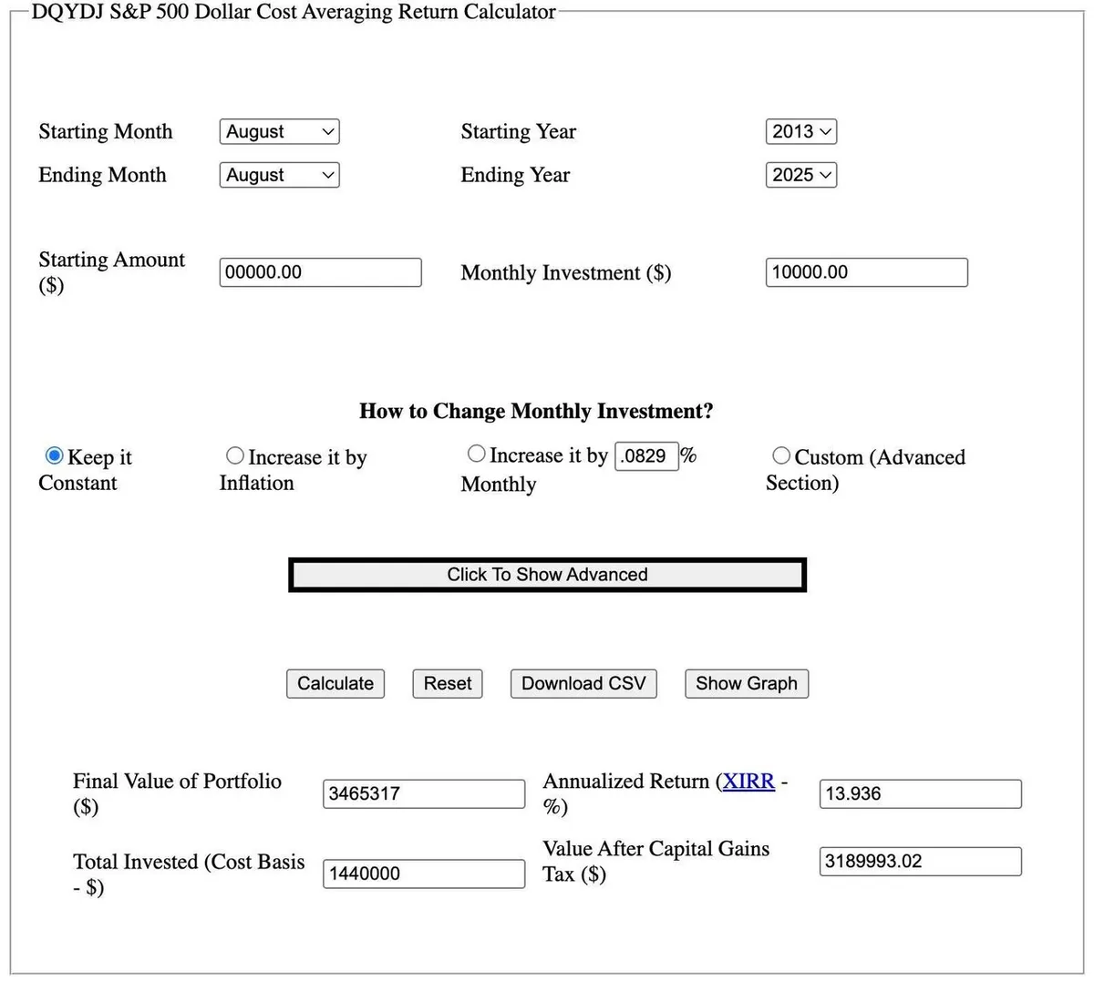1094x981 pixels.
Task: Open the XIRR link
Action: tap(748, 782)
